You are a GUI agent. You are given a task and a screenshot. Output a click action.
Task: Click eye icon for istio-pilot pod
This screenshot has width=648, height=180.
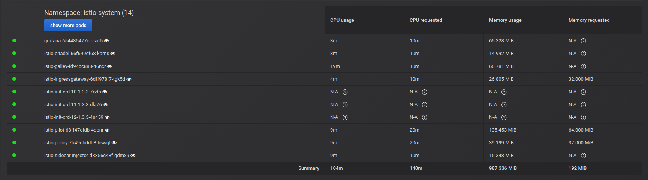107,130
